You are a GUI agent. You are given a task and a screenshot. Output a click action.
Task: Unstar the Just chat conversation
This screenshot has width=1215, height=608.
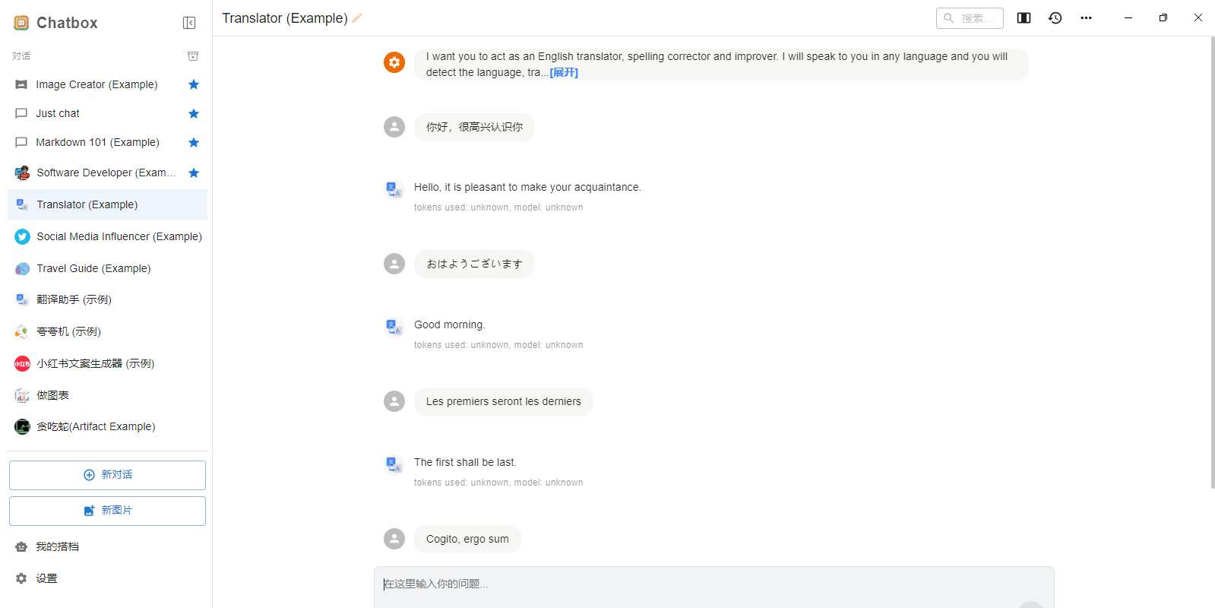click(194, 113)
